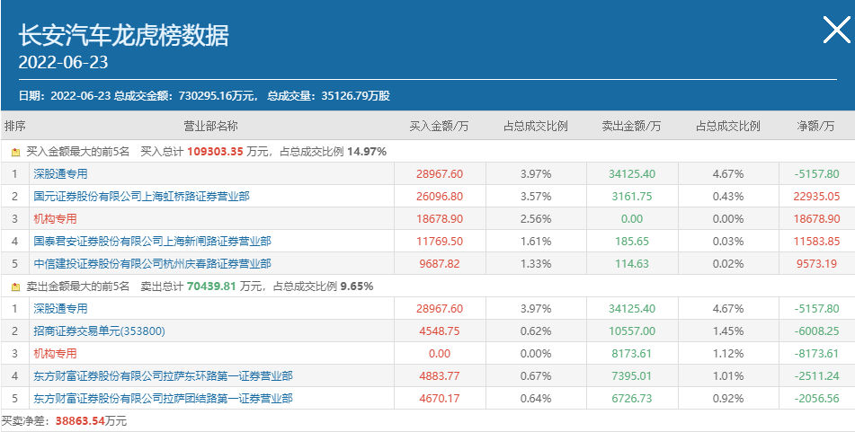Click the 长安汽车龙虎榜数据 title
855x432 pixels.
point(123,34)
